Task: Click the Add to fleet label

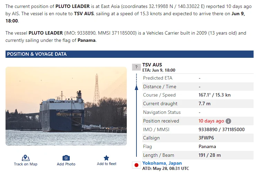Action: (x=107, y=164)
